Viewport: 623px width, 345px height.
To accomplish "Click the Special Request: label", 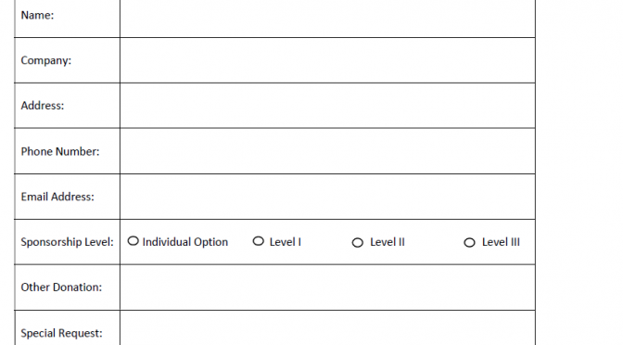I will (61, 333).
